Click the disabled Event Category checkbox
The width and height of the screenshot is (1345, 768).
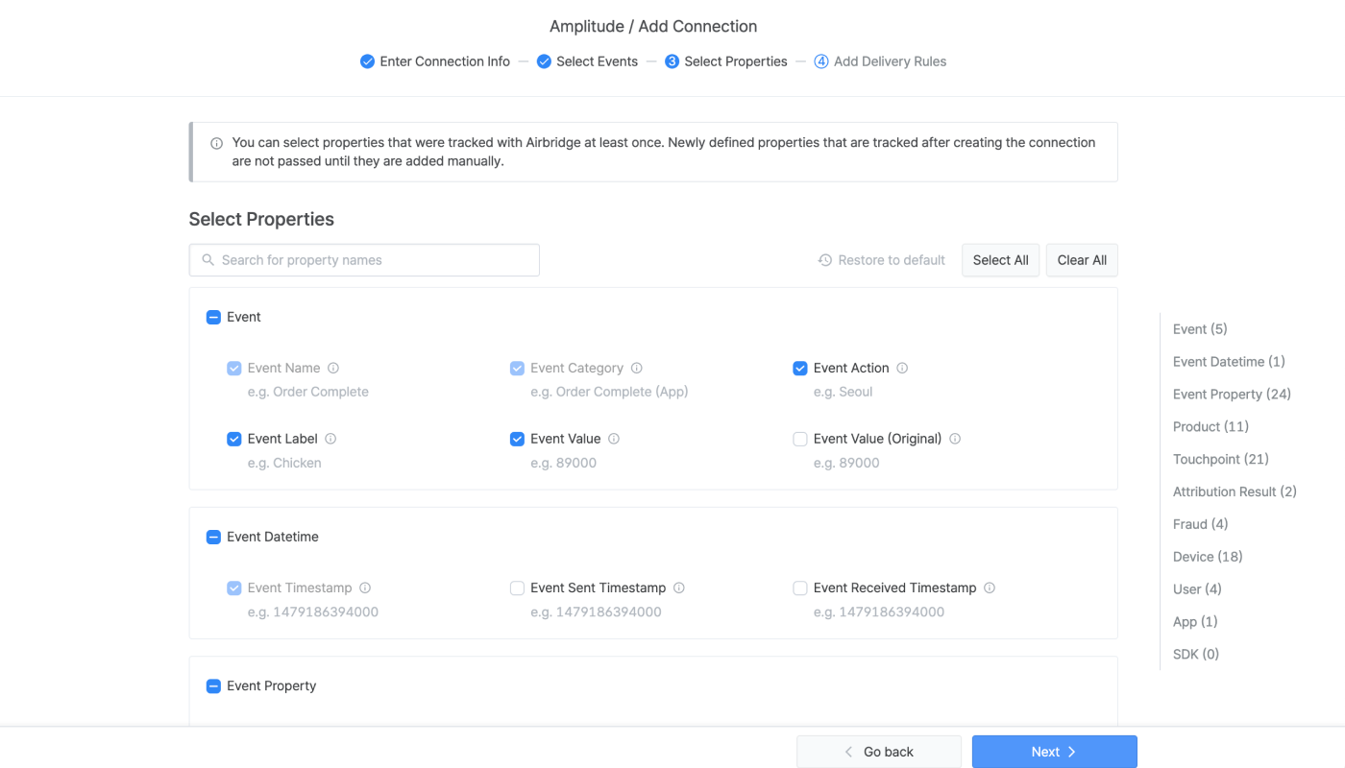click(517, 368)
